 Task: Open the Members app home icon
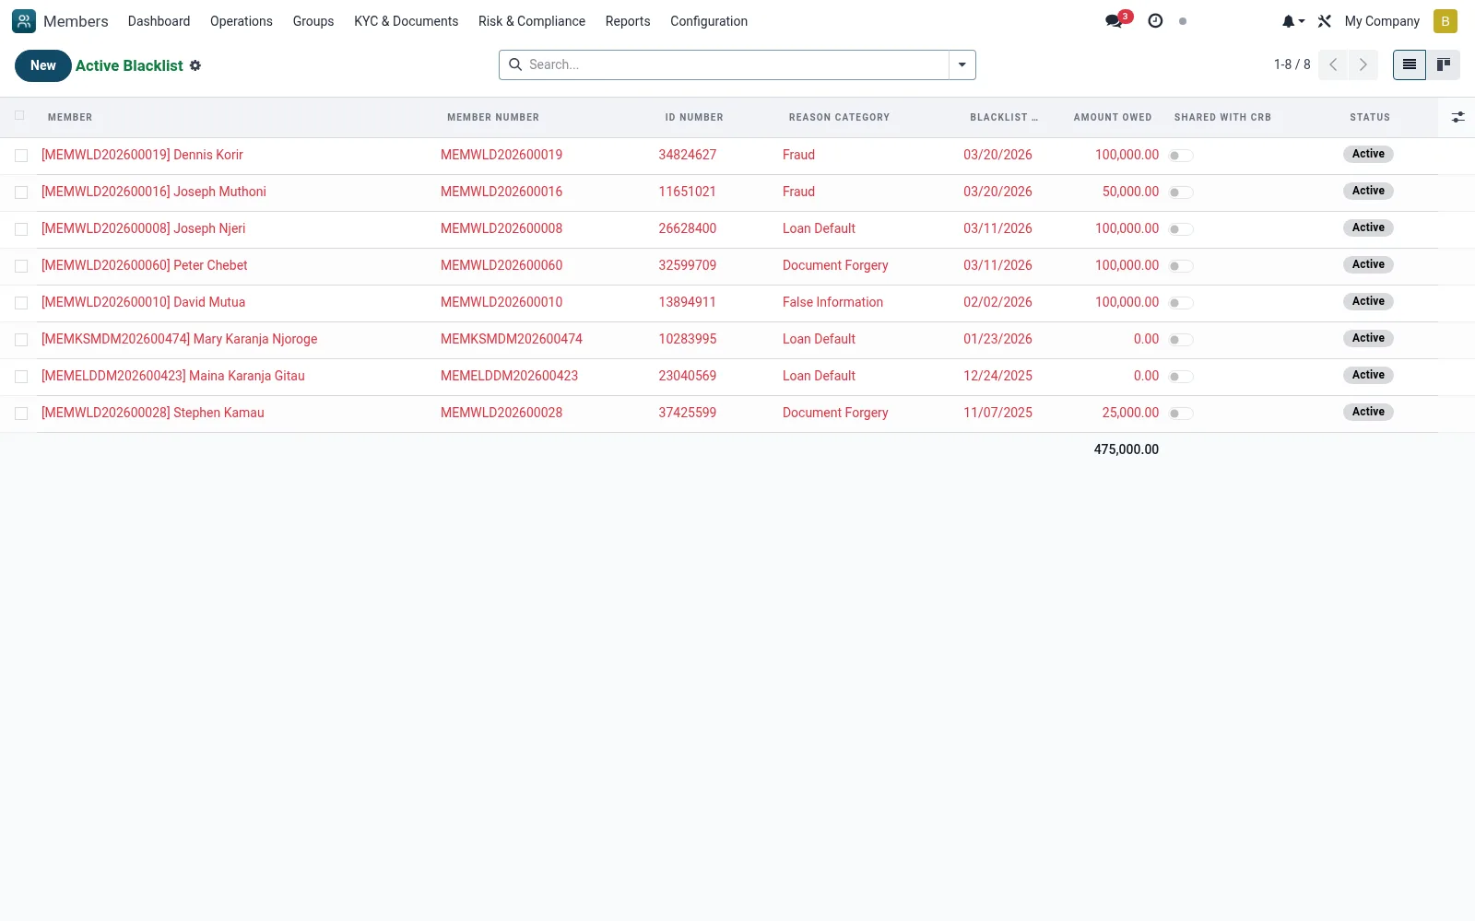(24, 21)
